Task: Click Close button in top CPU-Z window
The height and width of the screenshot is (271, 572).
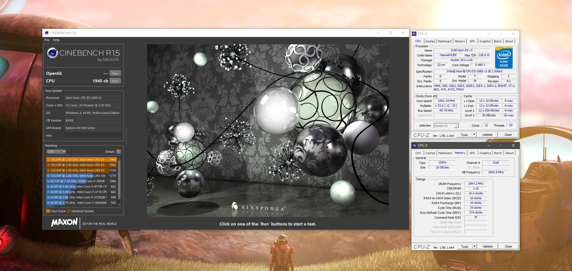Action: click(508, 135)
